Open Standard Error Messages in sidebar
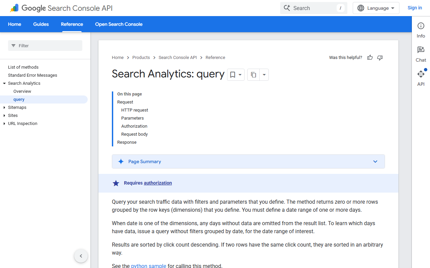Viewport: 430px width, 268px height. click(x=33, y=75)
